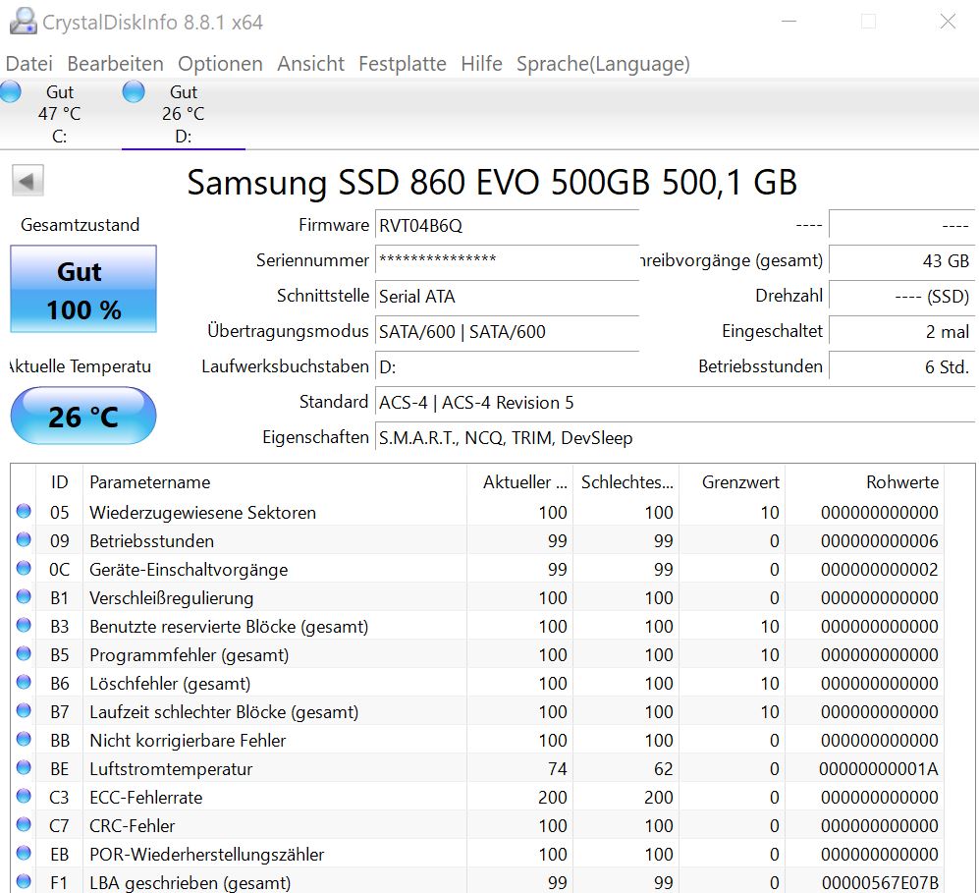Select the POR-Wiederherstellungszähler parameter name

[206, 855]
